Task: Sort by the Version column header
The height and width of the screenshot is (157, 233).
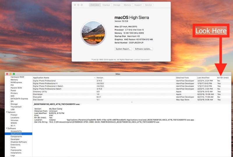Action: point(135,77)
